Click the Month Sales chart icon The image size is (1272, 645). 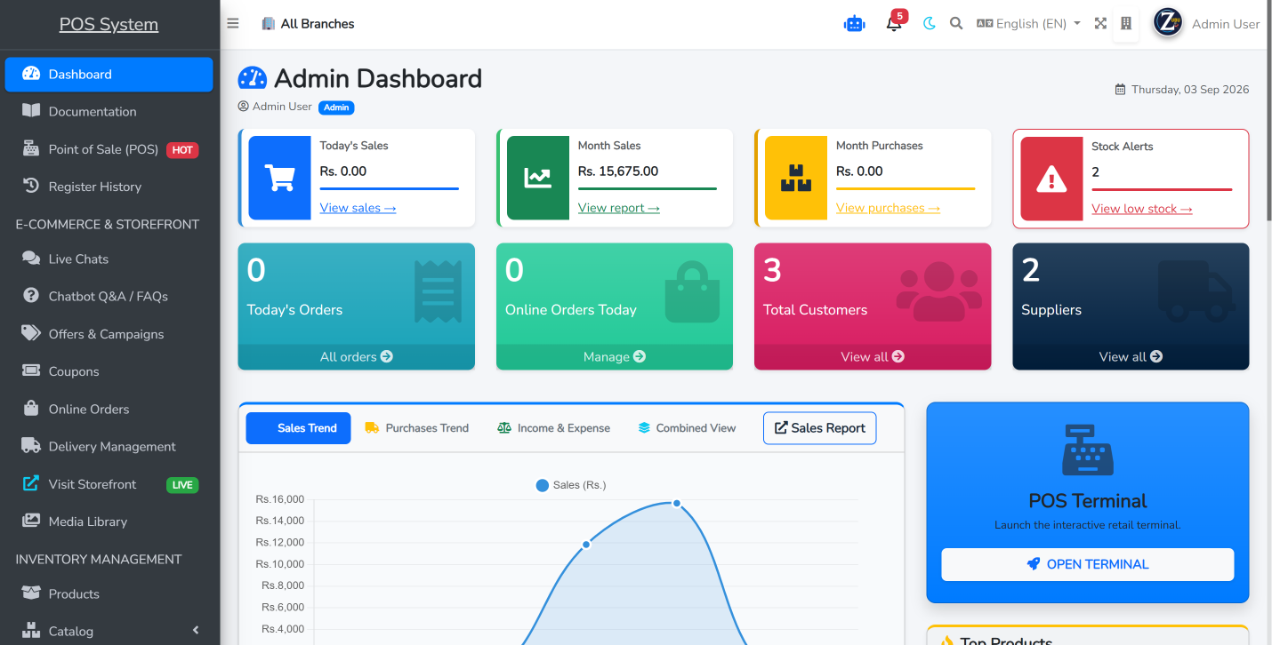(537, 178)
